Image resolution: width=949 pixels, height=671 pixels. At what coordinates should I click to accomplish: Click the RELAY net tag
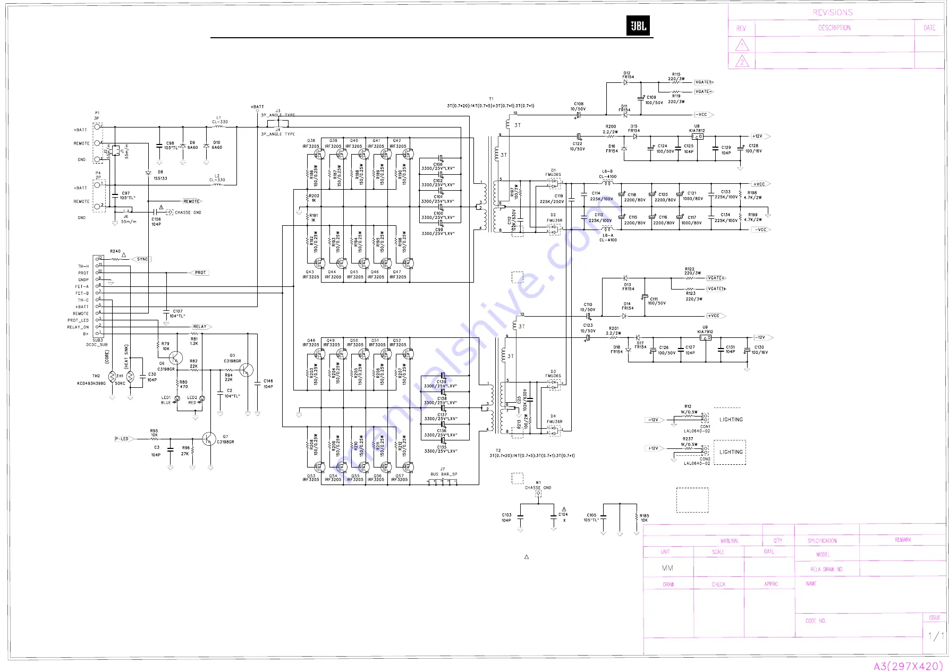[x=201, y=327]
